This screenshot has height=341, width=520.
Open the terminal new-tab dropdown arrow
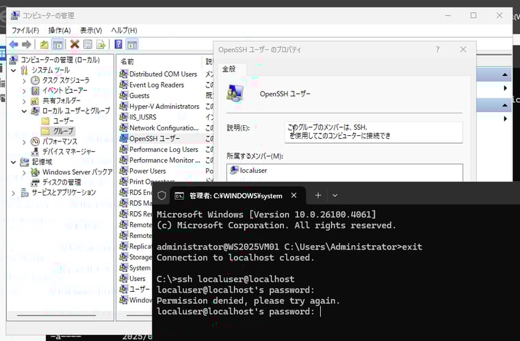coord(335,195)
